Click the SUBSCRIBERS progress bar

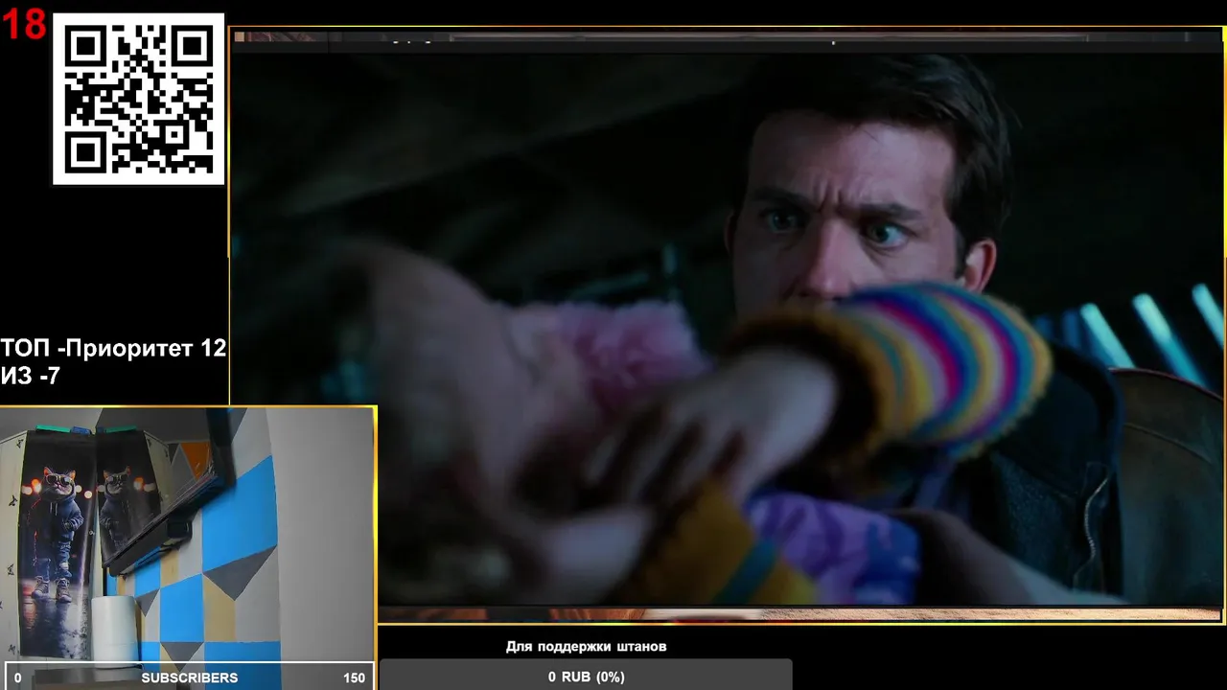190,677
